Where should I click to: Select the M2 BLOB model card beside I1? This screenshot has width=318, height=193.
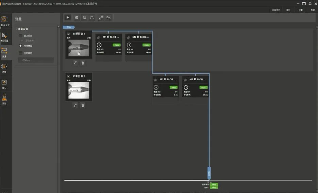point(138,44)
